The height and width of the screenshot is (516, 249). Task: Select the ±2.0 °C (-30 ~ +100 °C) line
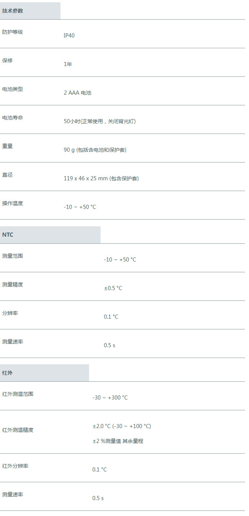(122, 426)
